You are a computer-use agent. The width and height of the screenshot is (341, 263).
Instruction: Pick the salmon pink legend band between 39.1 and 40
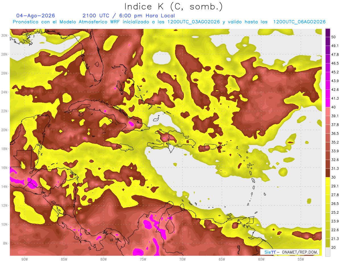point(328,111)
